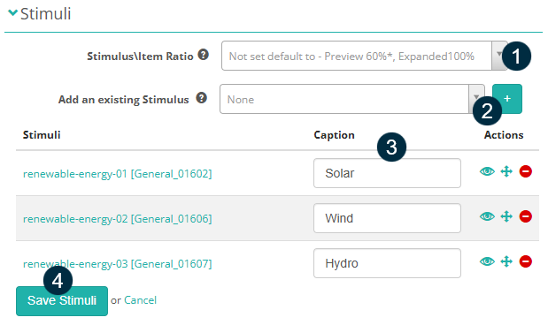The width and height of the screenshot is (548, 325).
Task: Open the existing Stimulus dropdown showing None
Action: 352,99
